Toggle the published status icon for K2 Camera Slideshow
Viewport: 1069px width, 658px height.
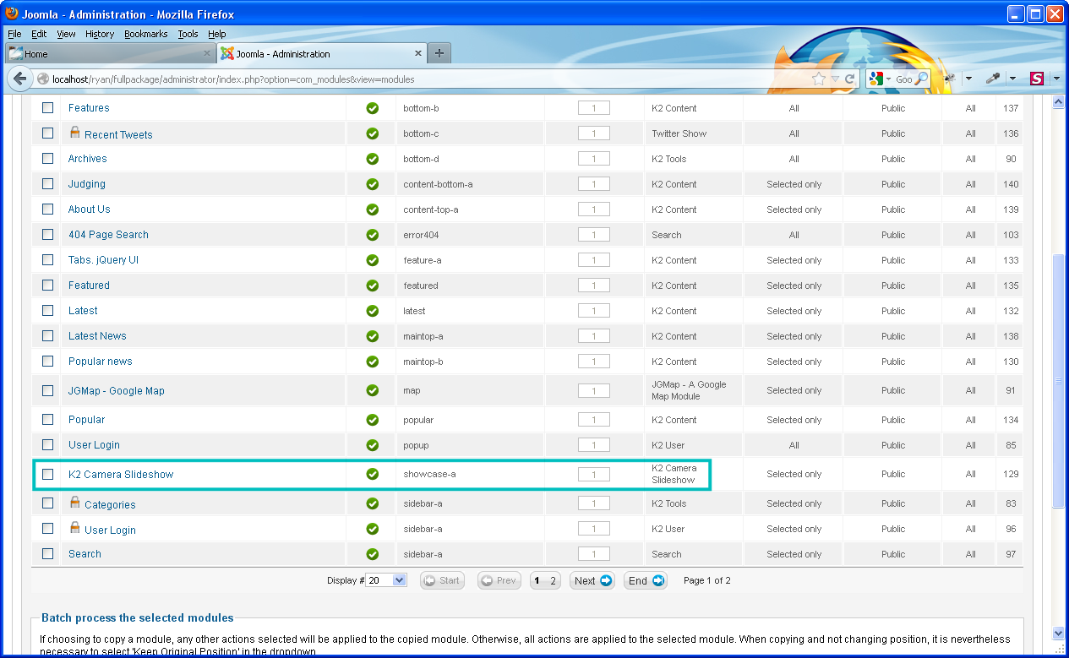click(372, 475)
